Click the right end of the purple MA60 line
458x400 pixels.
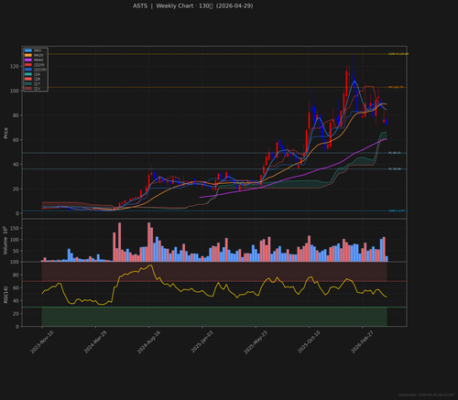[x=386, y=139]
